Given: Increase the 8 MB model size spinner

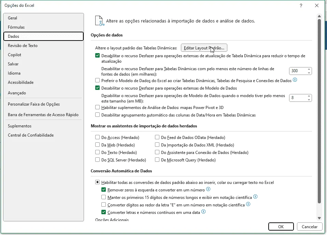Looking at the screenshot, I should pyautogui.click(x=309, y=96).
